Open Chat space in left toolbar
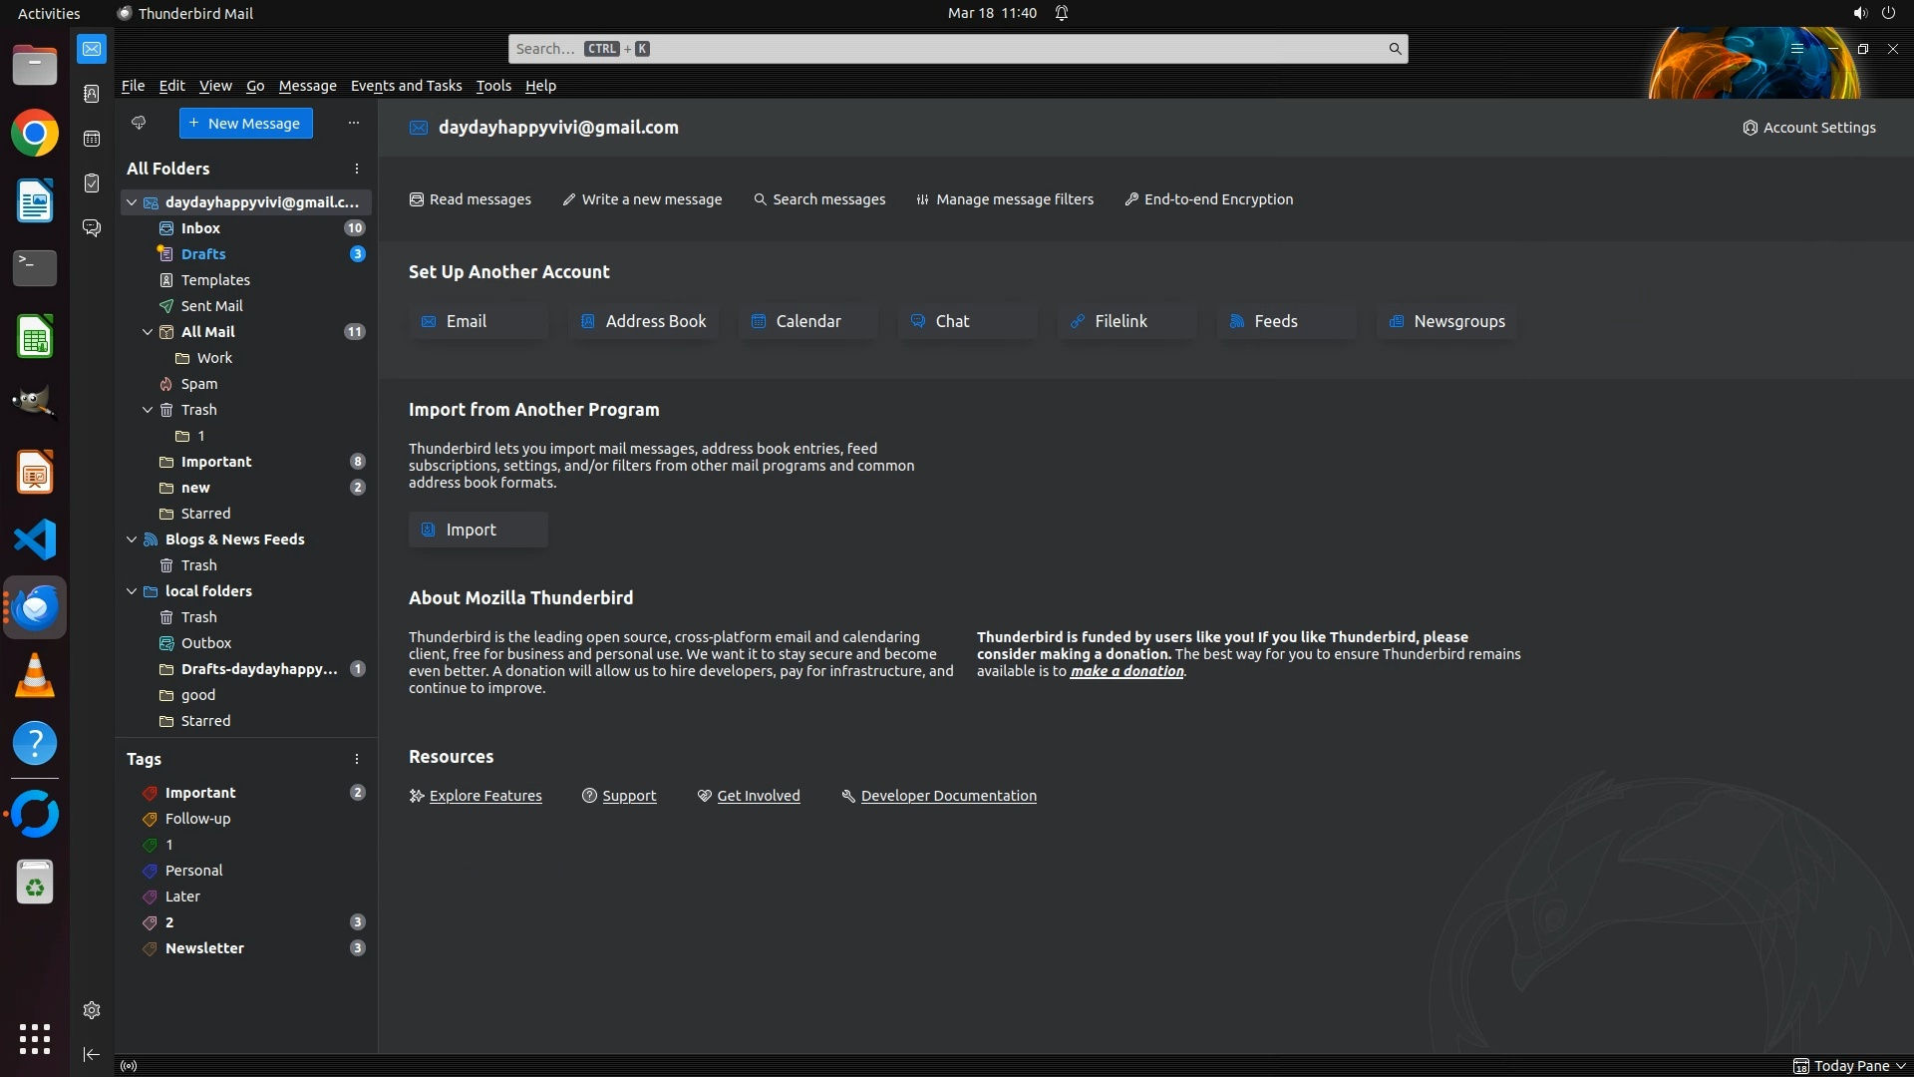This screenshot has width=1914, height=1077. click(x=92, y=228)
